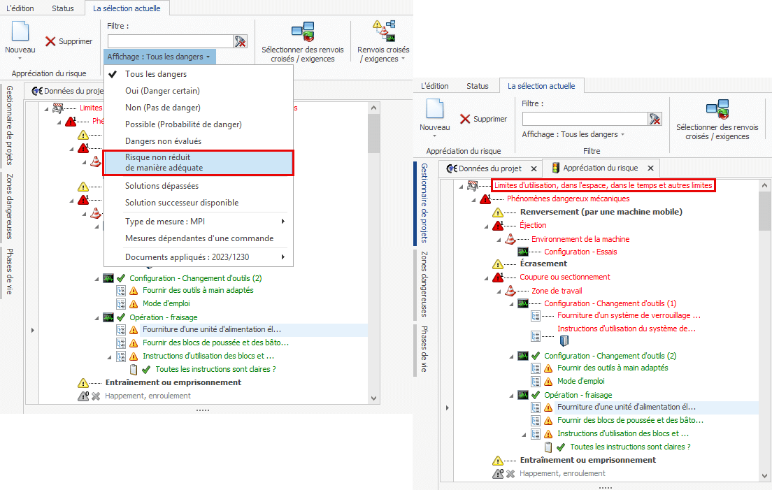772x490 pixels.
Task: Select the checked 'Tous les dangers' option
Action: (156, 74)
